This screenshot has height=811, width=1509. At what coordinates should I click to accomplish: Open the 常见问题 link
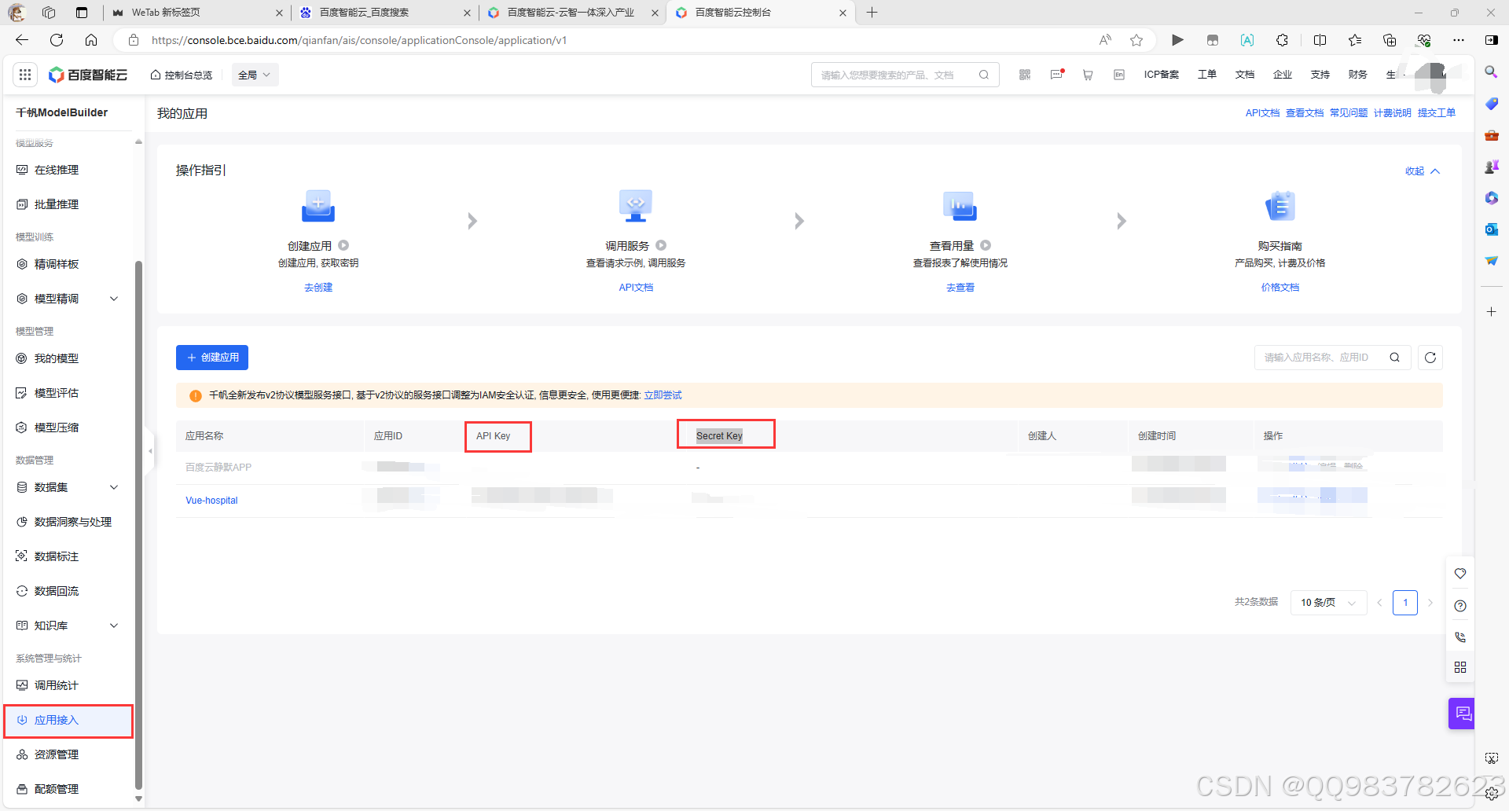(x=1349, y=113)
